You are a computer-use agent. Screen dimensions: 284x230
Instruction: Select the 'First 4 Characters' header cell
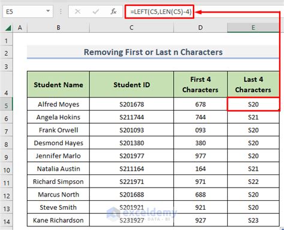pyautogui.click(x=201, y=85)
